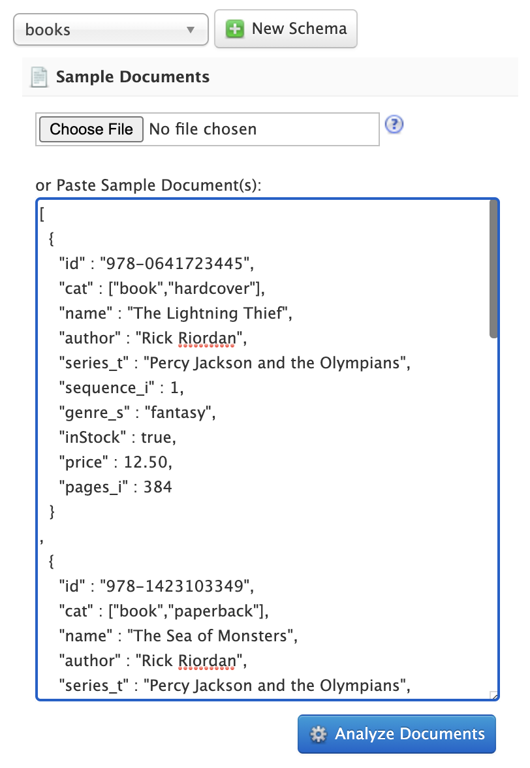Click the gear icon on Analyze Documents

click(x=318, y=734)
